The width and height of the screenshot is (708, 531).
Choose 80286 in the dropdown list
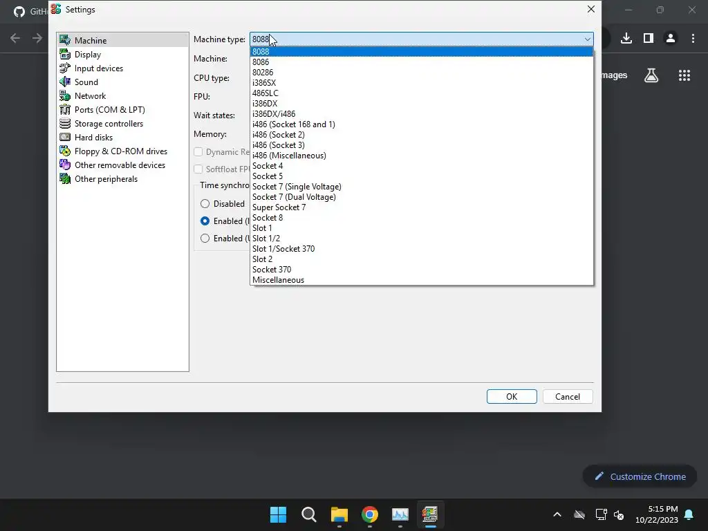click(421, 72)
